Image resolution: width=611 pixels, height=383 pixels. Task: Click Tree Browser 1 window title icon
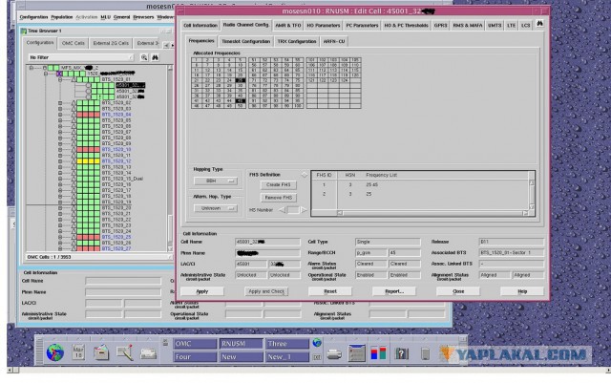[x=23, y=31]
